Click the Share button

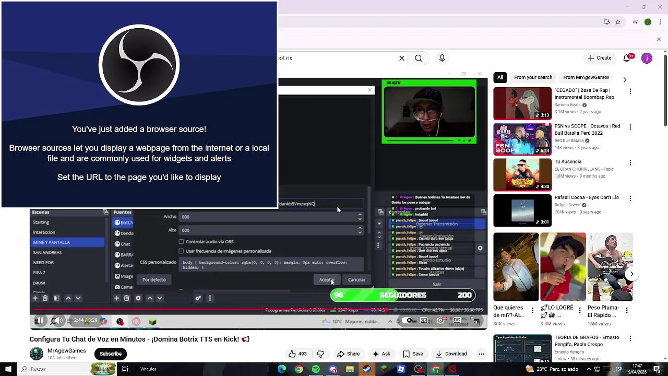(x=348, y=354)
